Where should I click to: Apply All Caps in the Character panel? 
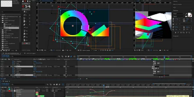click(181, 33)
